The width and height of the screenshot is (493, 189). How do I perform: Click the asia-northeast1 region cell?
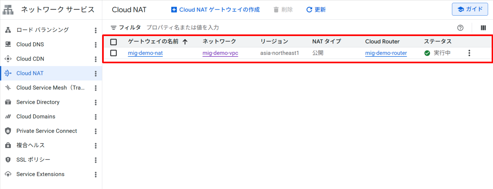coord(280,53)
